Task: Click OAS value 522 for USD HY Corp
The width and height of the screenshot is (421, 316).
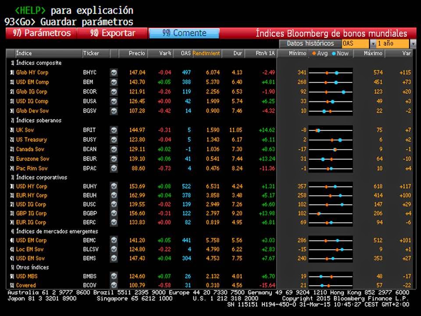Action: (x=186, y=186)
